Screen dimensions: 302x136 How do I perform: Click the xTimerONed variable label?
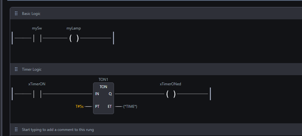170,84
